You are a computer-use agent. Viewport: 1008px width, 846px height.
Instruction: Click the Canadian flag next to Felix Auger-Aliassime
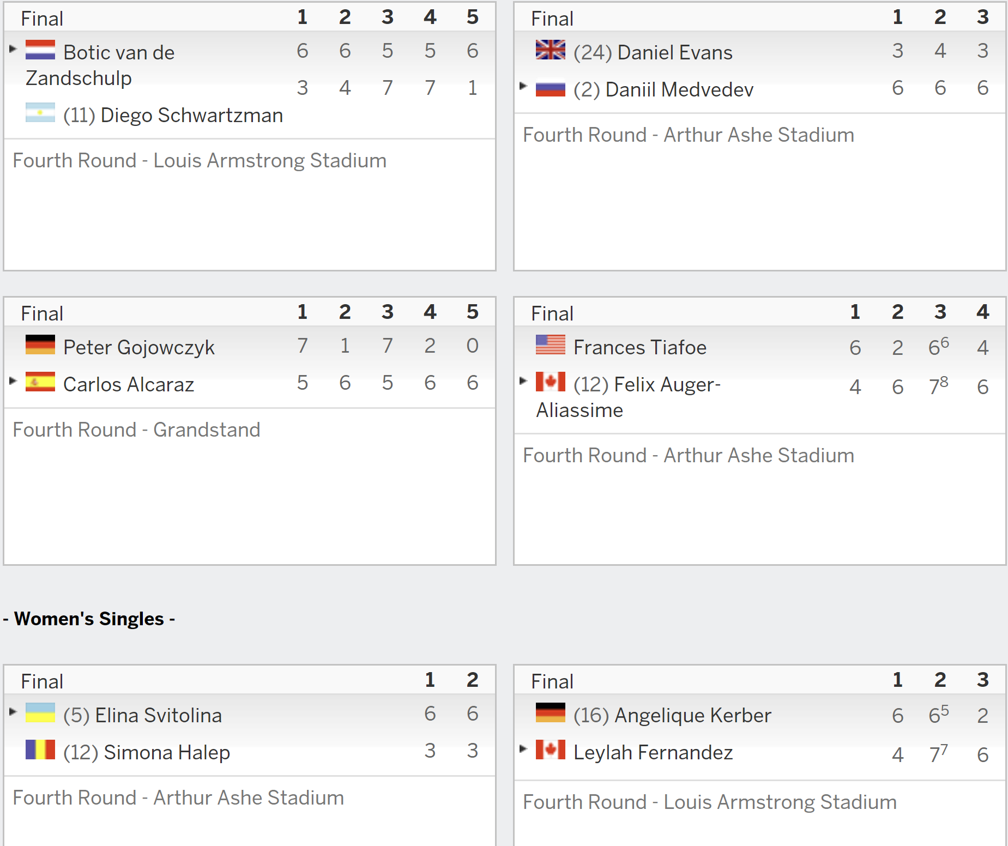pos(551,382)
